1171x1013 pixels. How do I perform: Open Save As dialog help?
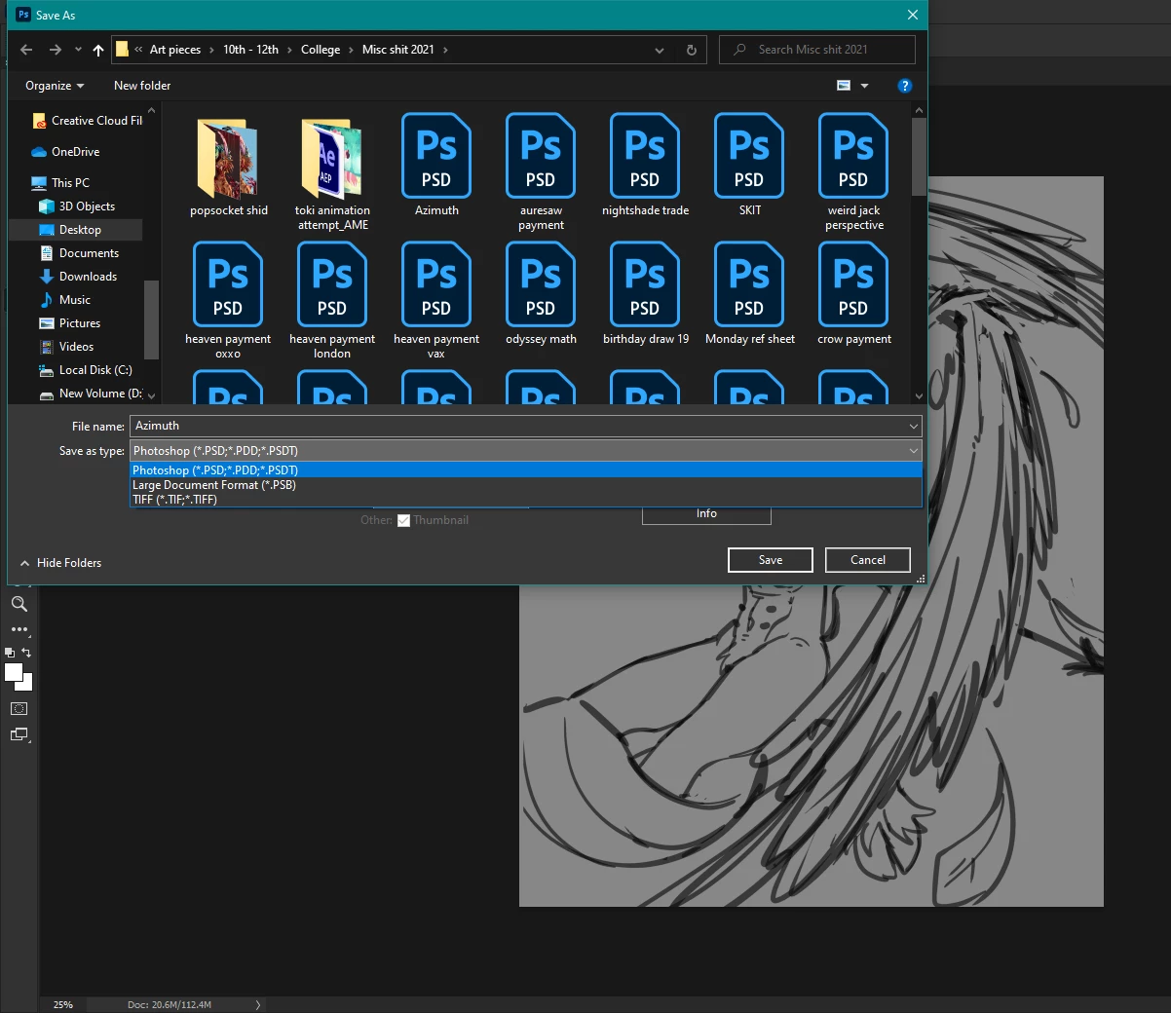[904, 86]
